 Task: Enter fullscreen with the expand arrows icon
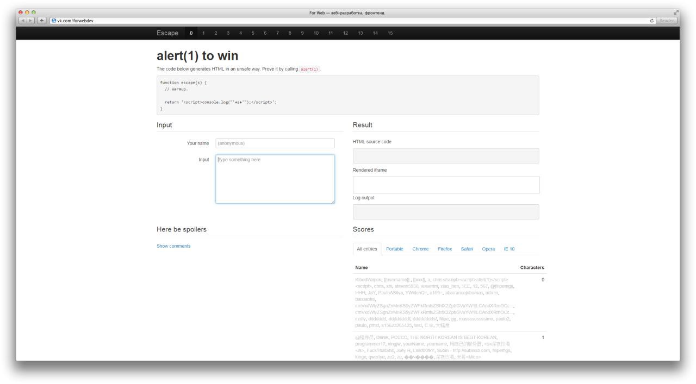[x=676, y=12]
